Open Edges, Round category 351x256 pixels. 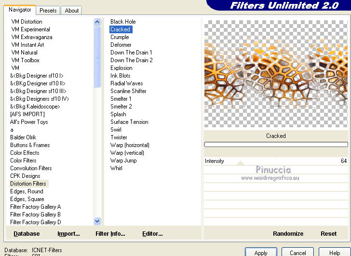pyautogui.click(x=27, y=191)
